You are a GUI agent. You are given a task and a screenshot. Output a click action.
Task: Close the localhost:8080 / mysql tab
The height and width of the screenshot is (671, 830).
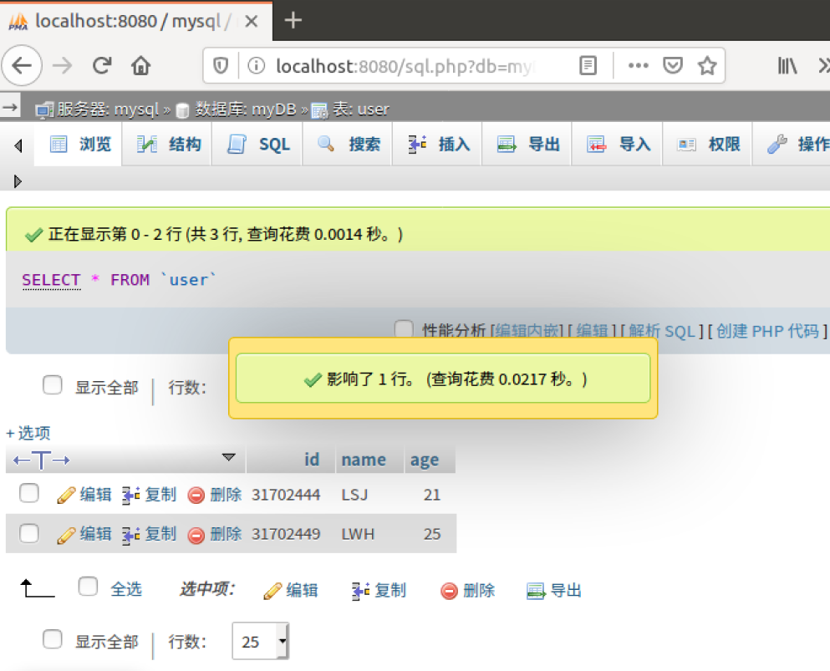pyautogui.click(x=252, y=21)
